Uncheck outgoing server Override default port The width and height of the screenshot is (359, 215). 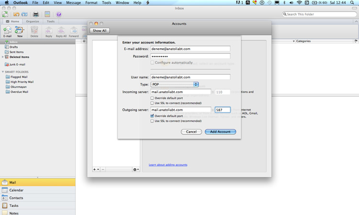(x=152, y=116)
